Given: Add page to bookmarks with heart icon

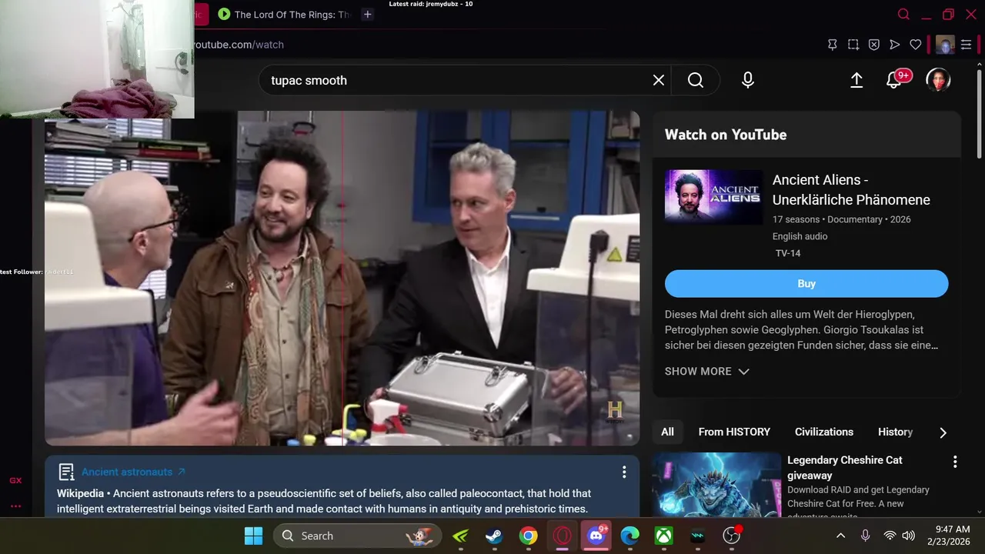Looking at the screenshot, I should click(916, 45).
